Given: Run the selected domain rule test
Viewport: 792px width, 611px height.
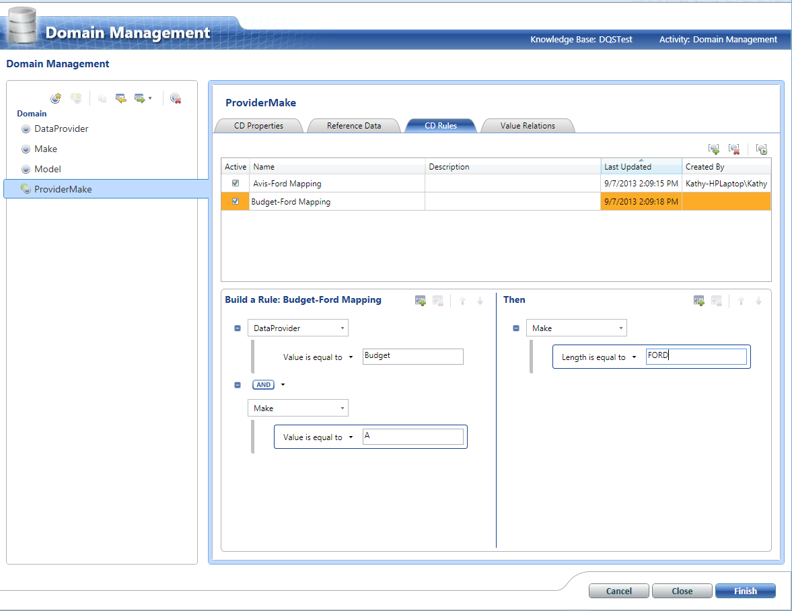Looking at the screenshot, I should [x=762, y=149].
